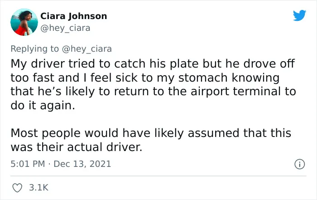Screen dimensions: 317x200
Task: Click the 'do it again.' line
Action: pyautogui.click(x=43, y=106)
